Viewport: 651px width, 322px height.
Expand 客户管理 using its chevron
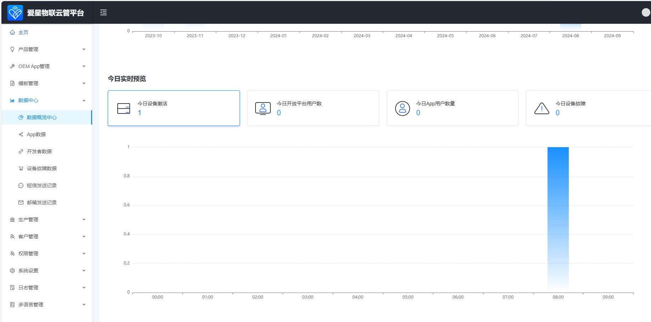[x=84, y=237]
